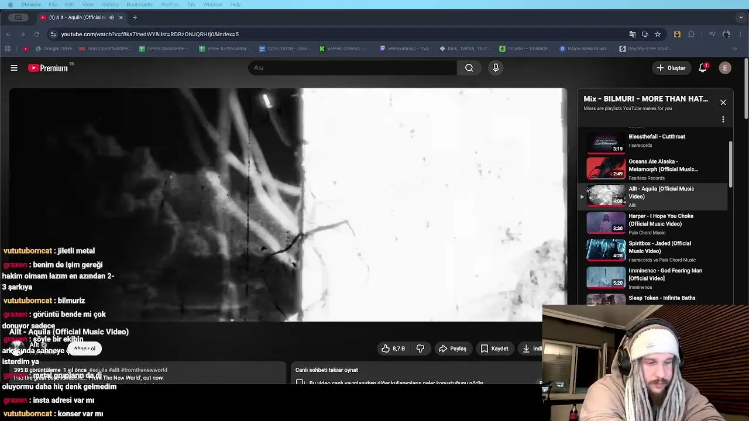Navigate forward in Chrome

coord(22,34)
